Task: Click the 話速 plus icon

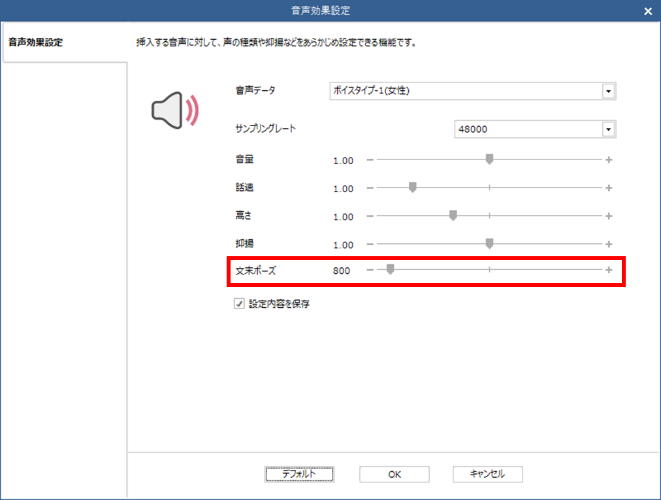Action: coord(609,188)
